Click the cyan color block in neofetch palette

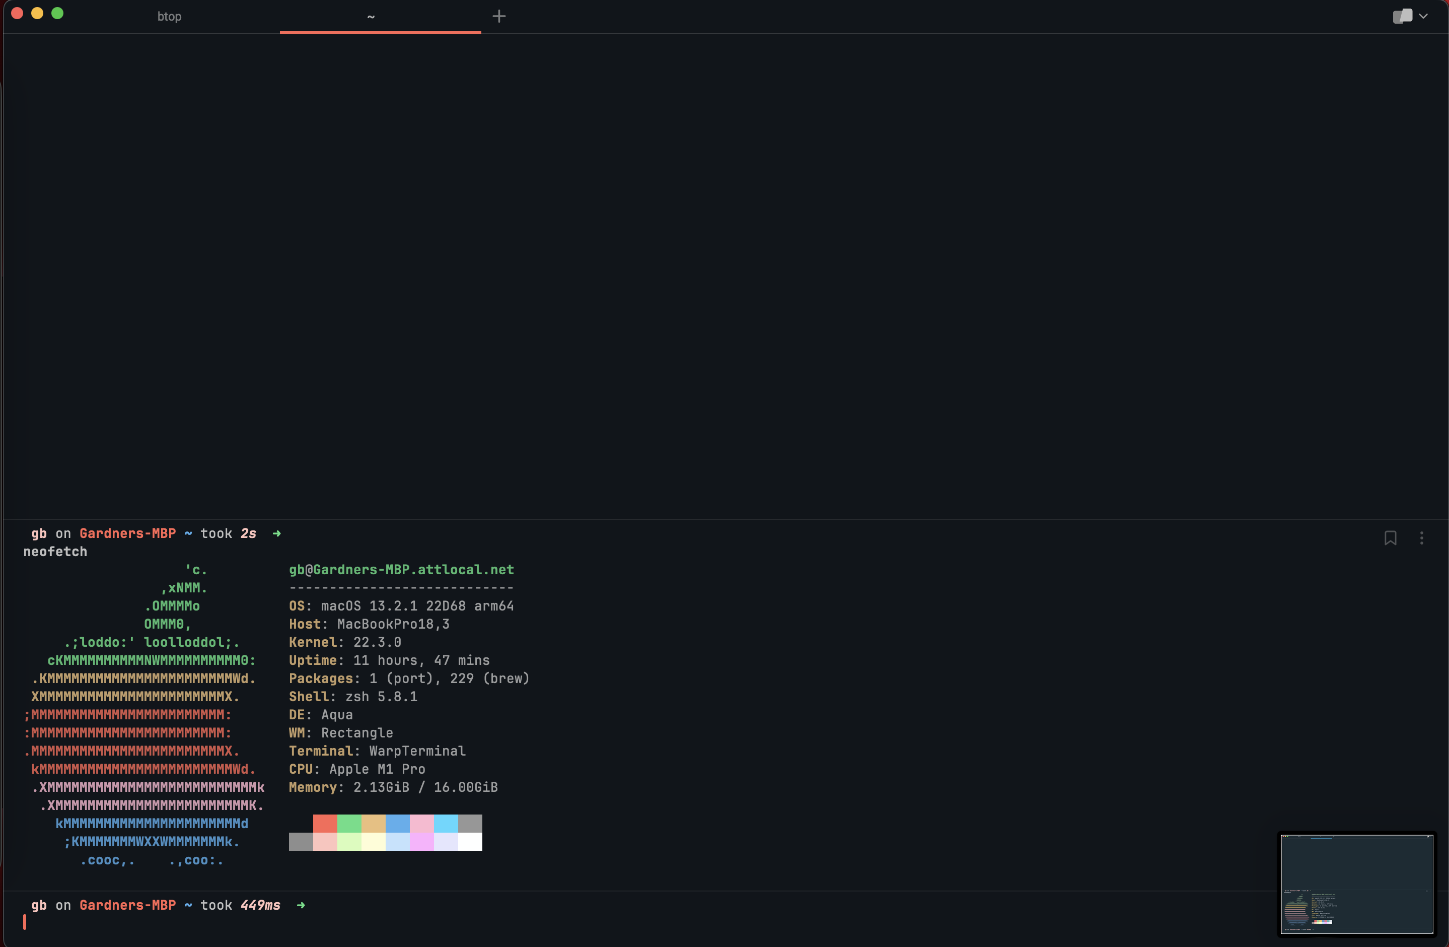pyautogui.click(x=446, y=824)
